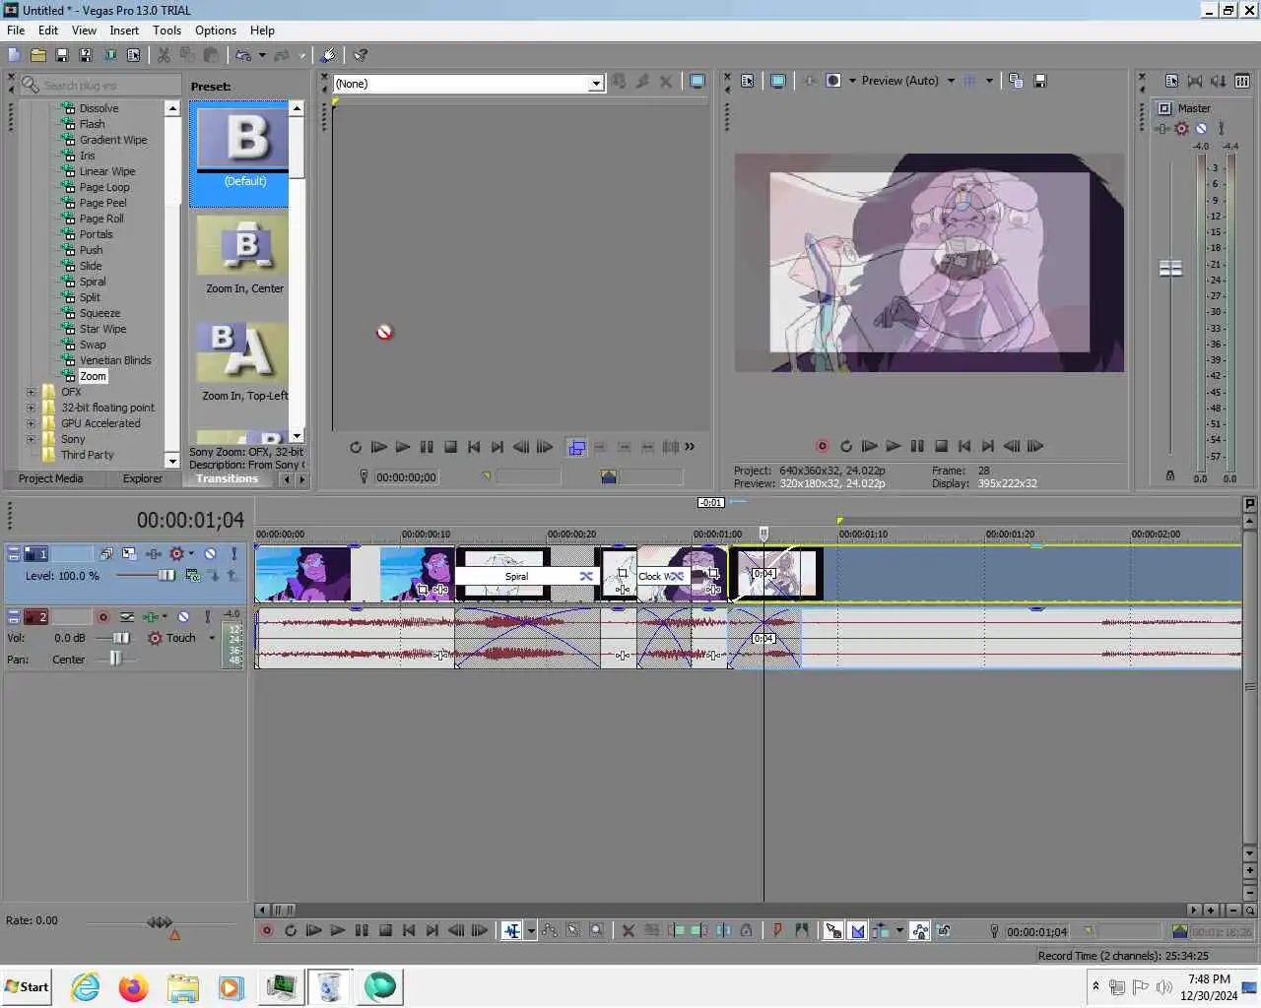This screenshot has width=1261, height=1008.
Task: Solo video track 1
Action: [233, 554]
